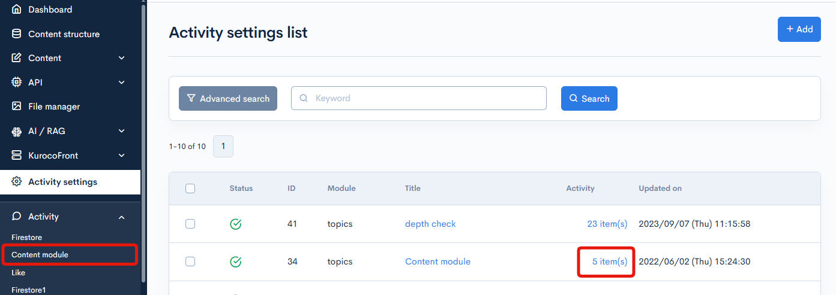Expand the API submenu chevron

click(x=122, y=82)
